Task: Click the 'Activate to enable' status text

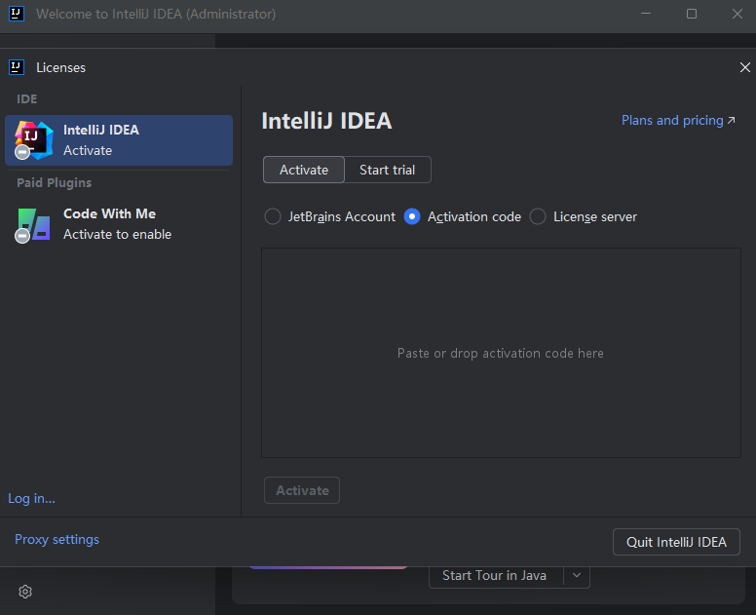Action: (x=117, y=235)
